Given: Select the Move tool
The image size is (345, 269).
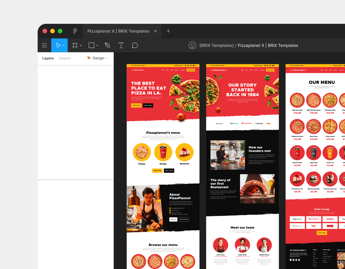Looking at the screenshot, I should (x=58, y=45).
